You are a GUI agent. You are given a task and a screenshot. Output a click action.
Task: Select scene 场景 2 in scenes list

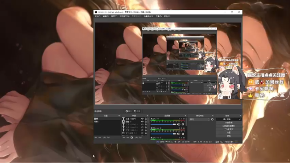coord(107,122)
